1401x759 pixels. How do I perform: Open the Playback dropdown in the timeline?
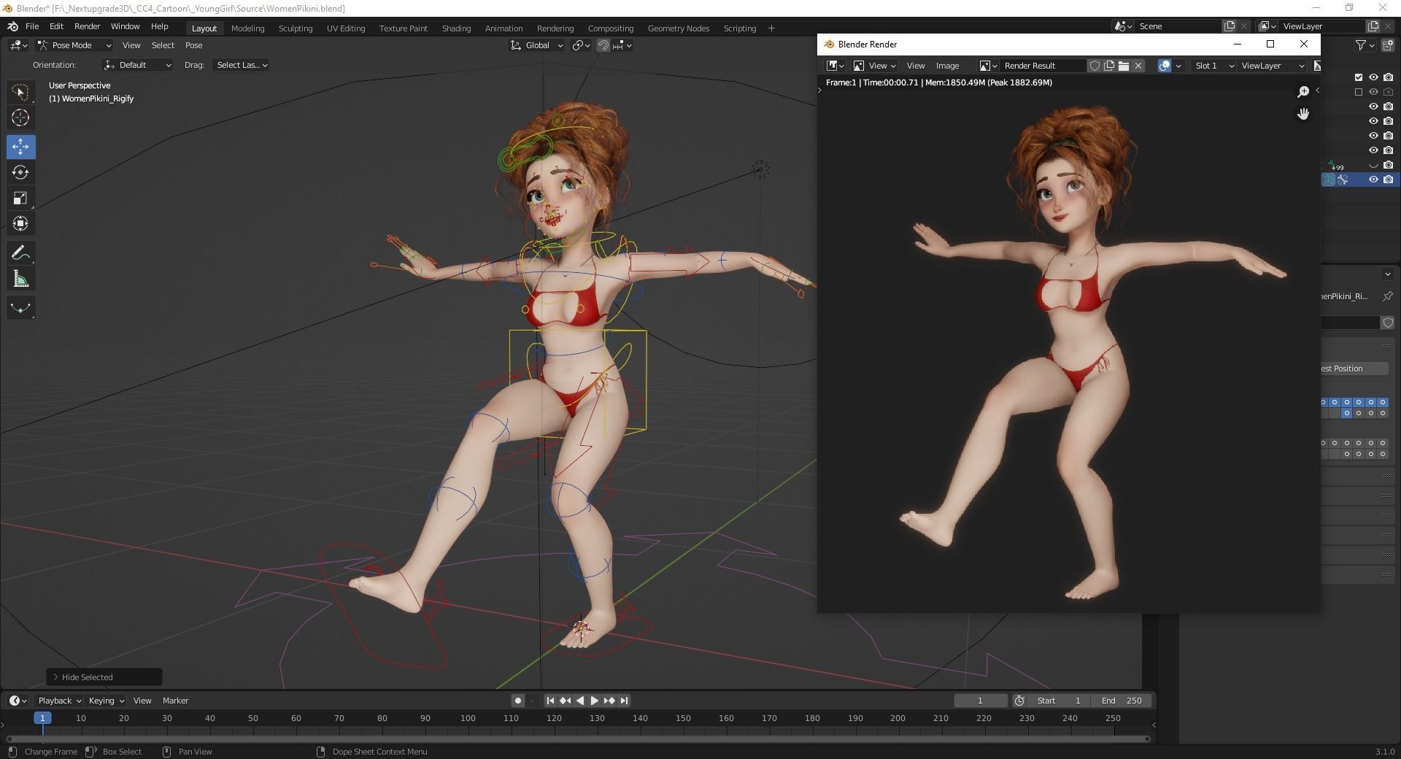[x=59, y=701]
